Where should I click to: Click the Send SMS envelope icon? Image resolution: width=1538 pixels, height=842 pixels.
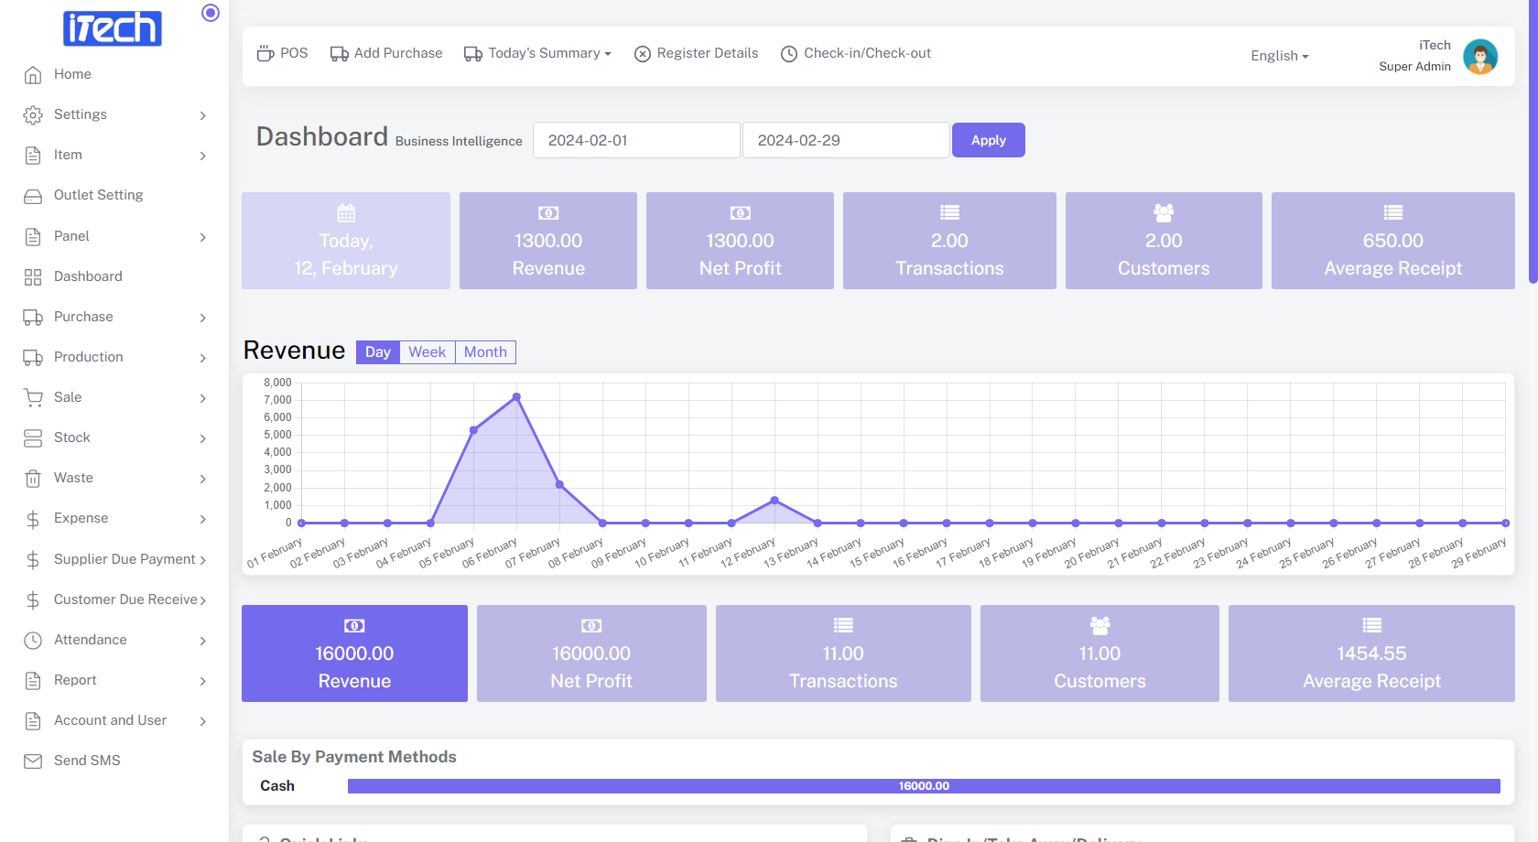33,761
